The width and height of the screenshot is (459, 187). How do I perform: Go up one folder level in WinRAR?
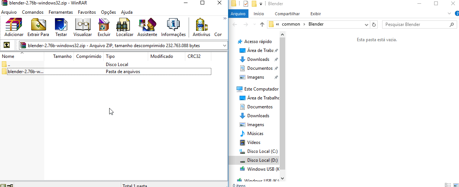coord(7,45)
